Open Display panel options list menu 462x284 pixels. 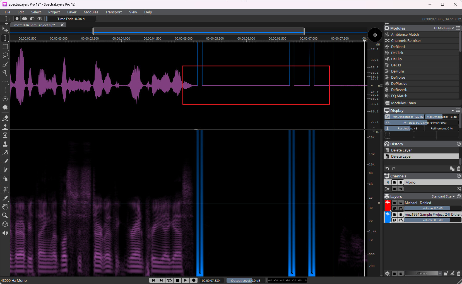[458, 110]
